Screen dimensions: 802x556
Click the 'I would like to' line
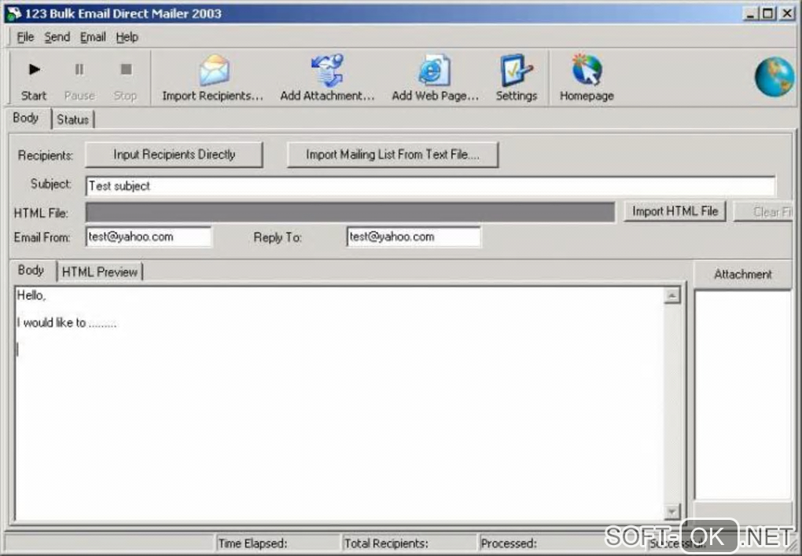[67, 323]
